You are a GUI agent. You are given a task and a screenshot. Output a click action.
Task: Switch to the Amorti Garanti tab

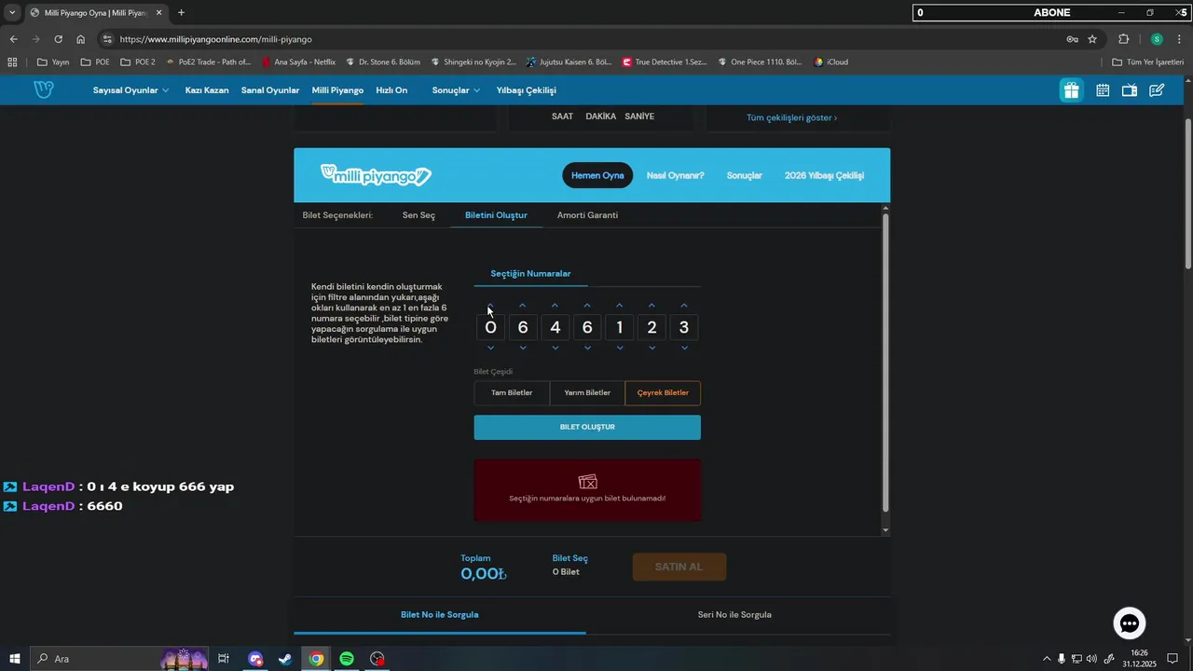click(587, 215)
